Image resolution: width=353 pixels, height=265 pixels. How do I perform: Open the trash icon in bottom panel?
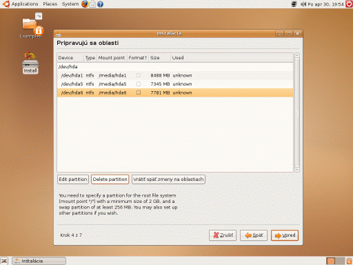(349, 261)
